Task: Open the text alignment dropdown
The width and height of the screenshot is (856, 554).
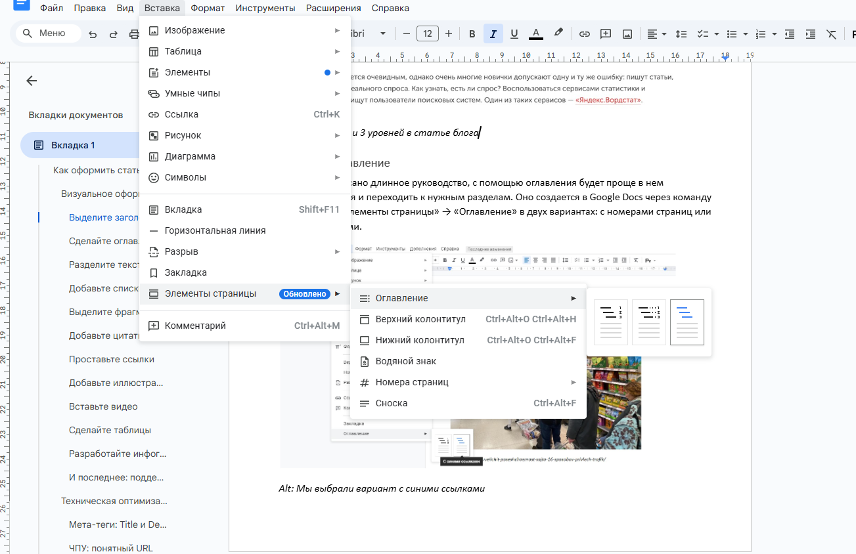Action: tap(656, 33)
